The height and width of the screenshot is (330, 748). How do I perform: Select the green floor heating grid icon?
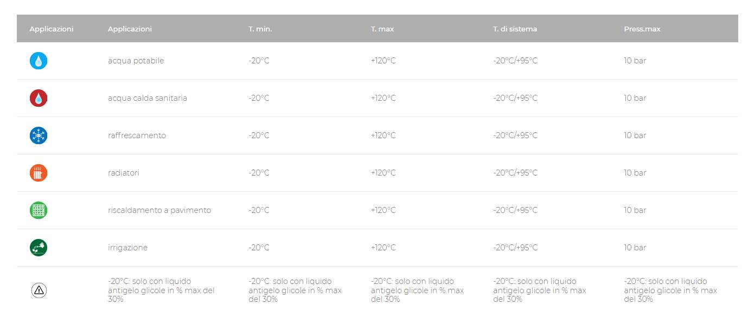click(39, 210)
